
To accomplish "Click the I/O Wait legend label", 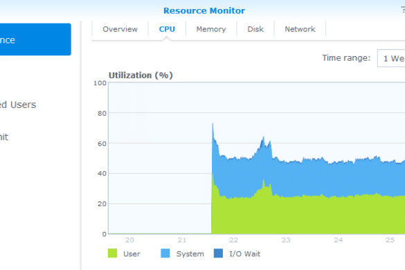I will [x=245, y=254].
